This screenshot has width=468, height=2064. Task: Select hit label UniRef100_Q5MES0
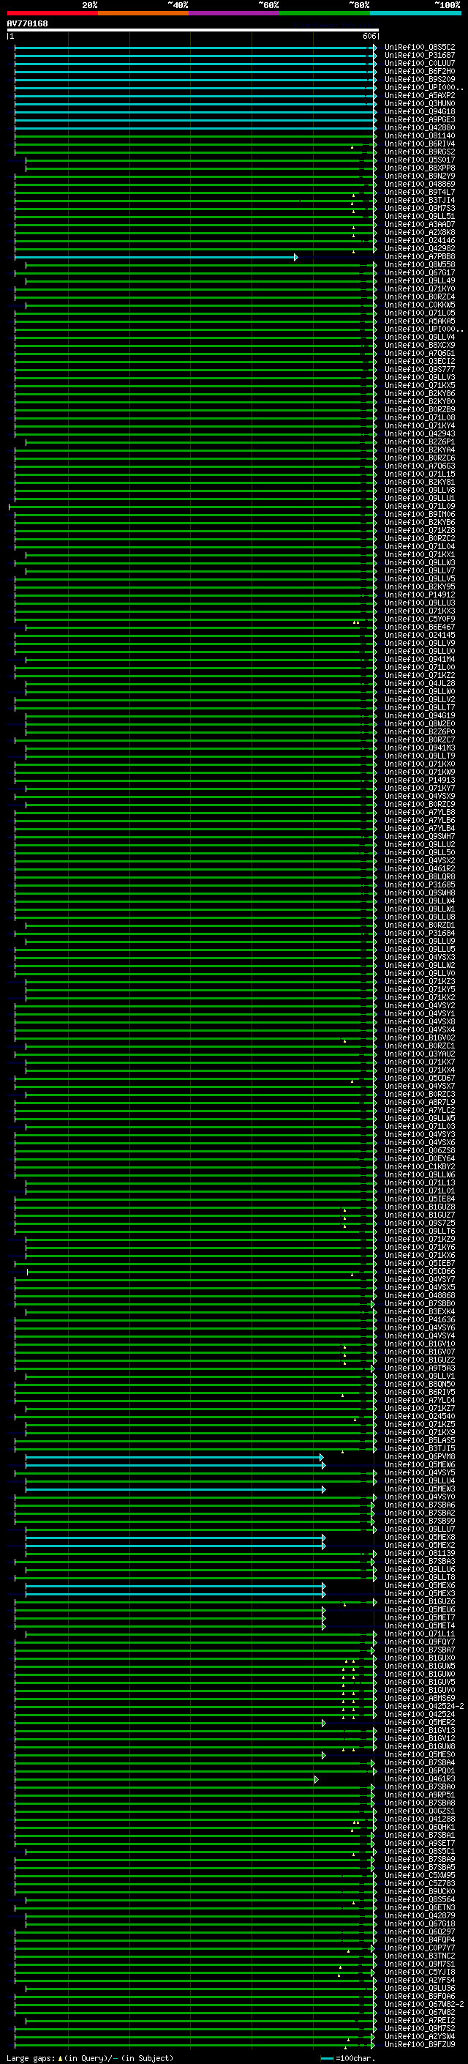pos(419,1754)
